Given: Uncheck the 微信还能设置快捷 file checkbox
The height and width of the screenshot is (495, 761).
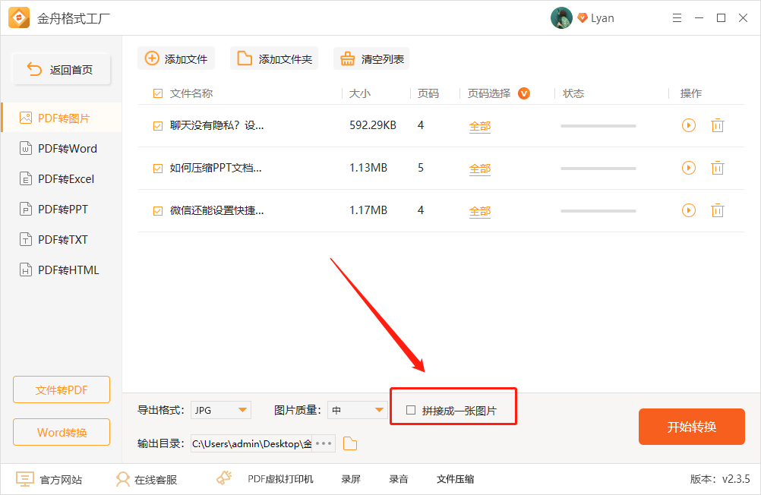Looking at the screenshot, I should pos(158,211).
